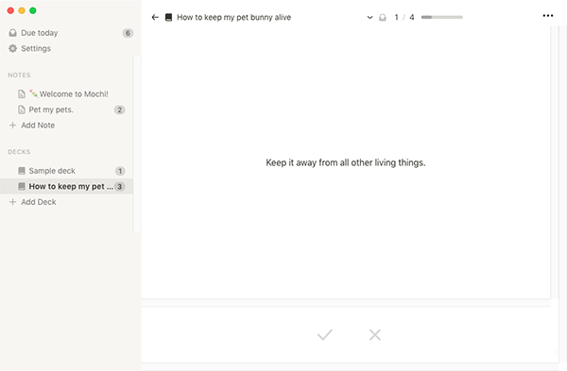Click the card counter 1 / 4
This screenshot has height=371, width=567.
click(x=404, y=17)
